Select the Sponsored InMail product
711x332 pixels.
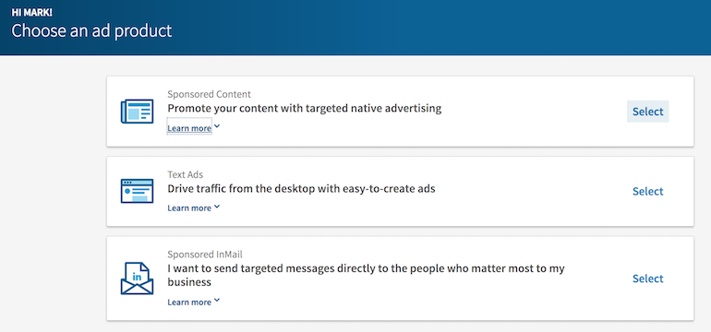647,279
